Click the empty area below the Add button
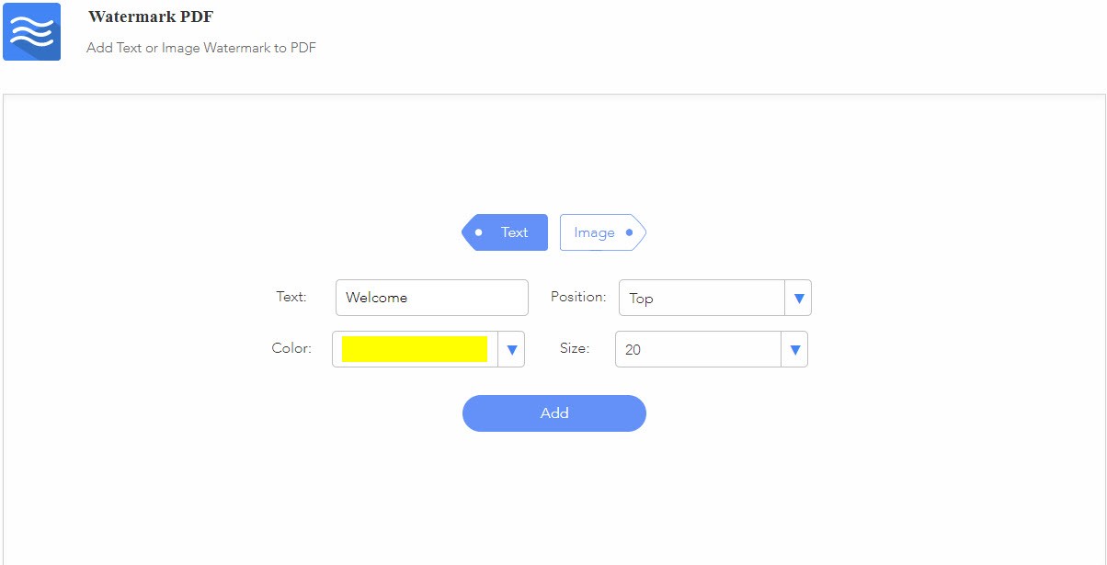The image size is (1107, 565). (x=554, y=496)
